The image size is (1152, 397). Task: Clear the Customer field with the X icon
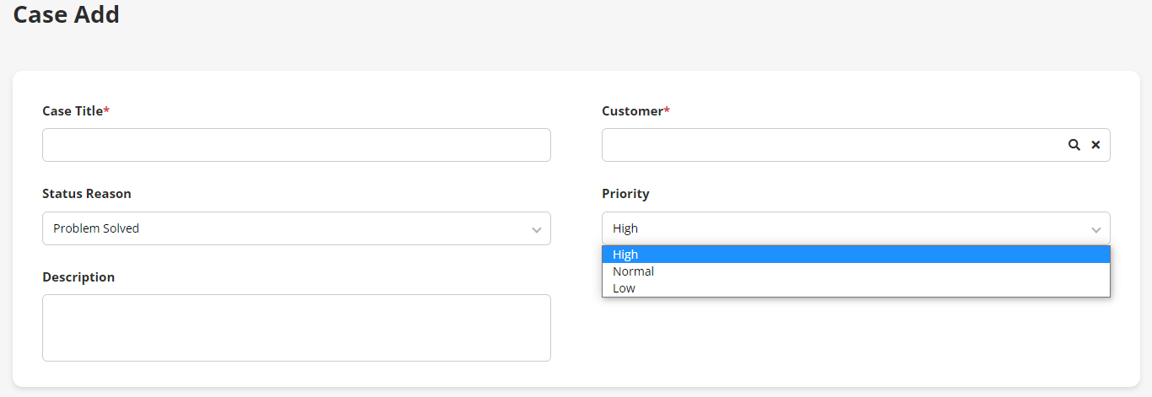[x=1095, y=145]
